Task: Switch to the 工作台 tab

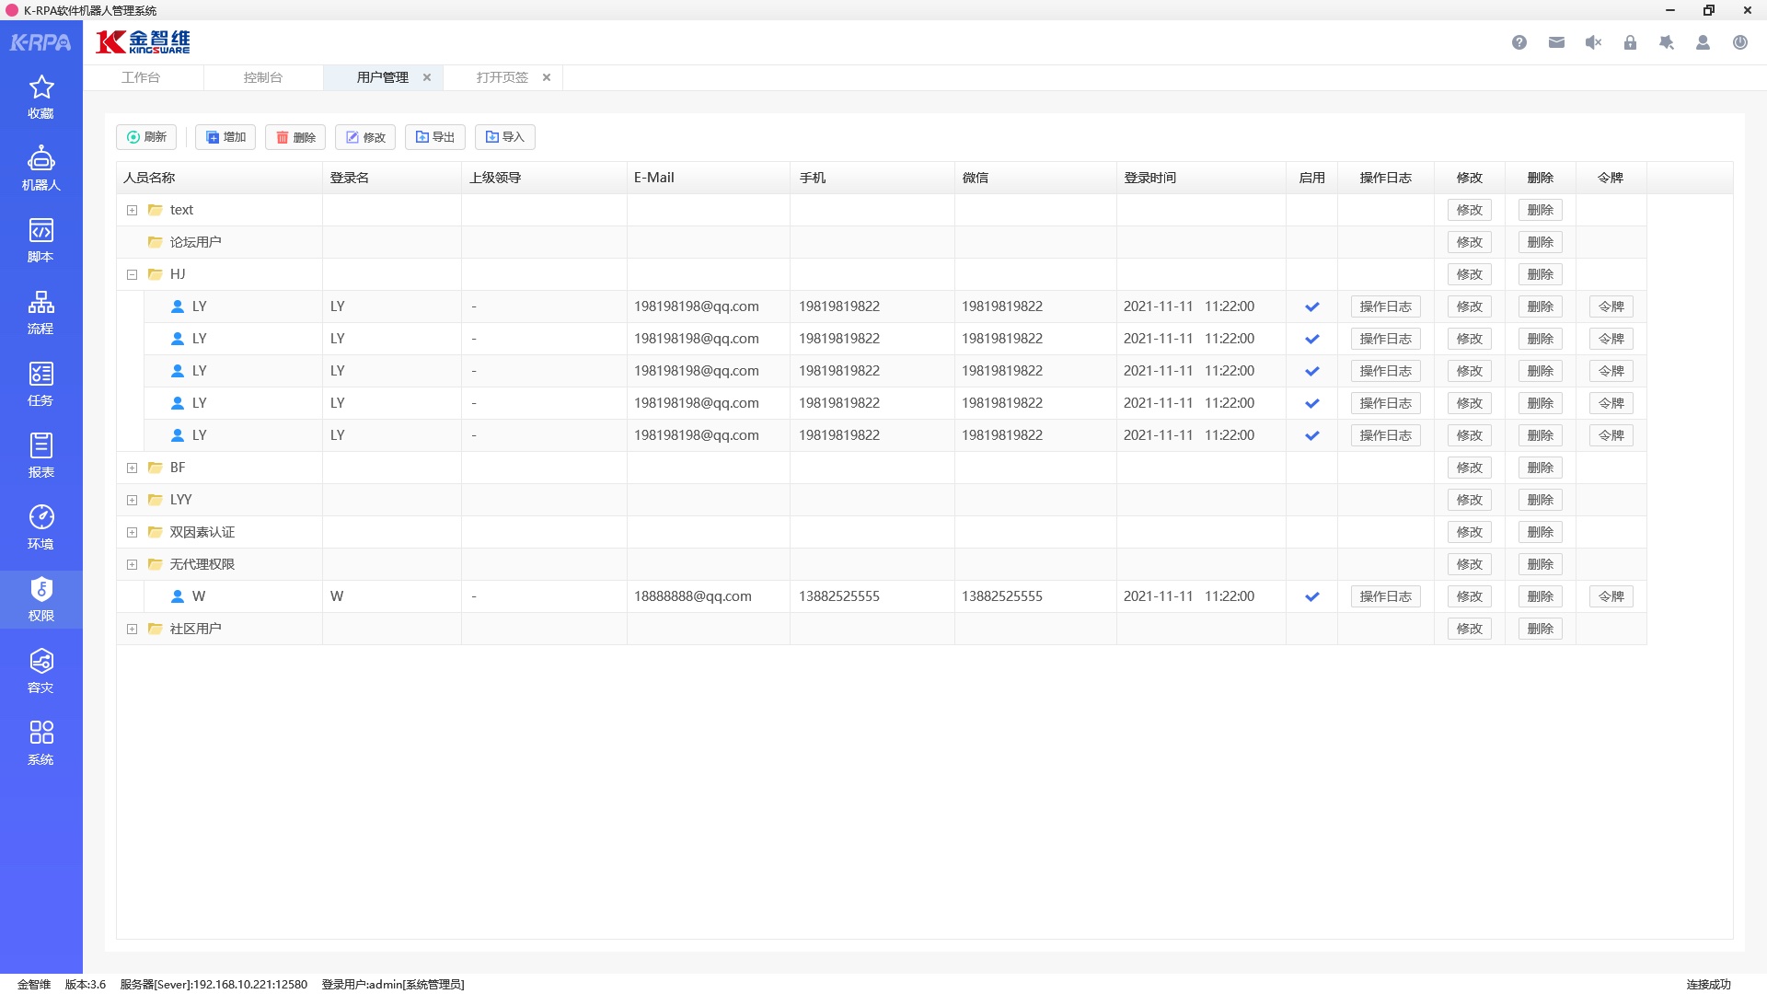Action: (141, 77)
